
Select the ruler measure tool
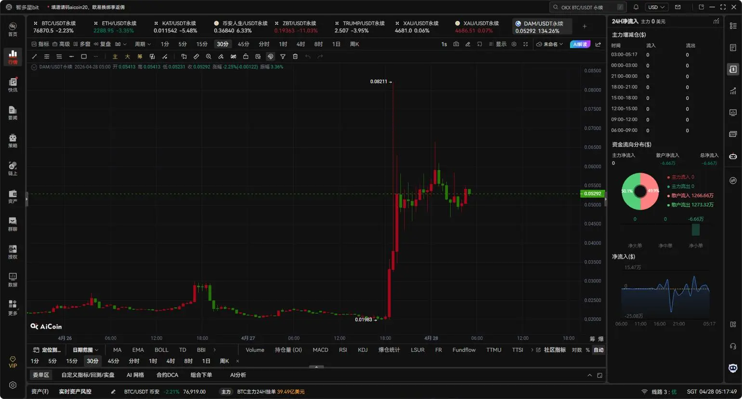coord(196,56)
